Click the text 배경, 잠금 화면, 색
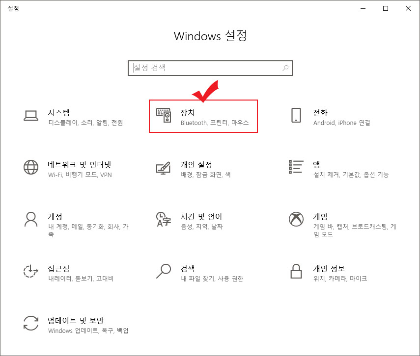The width and height of the screenshot is (420, 356). (x=205, y=175)
